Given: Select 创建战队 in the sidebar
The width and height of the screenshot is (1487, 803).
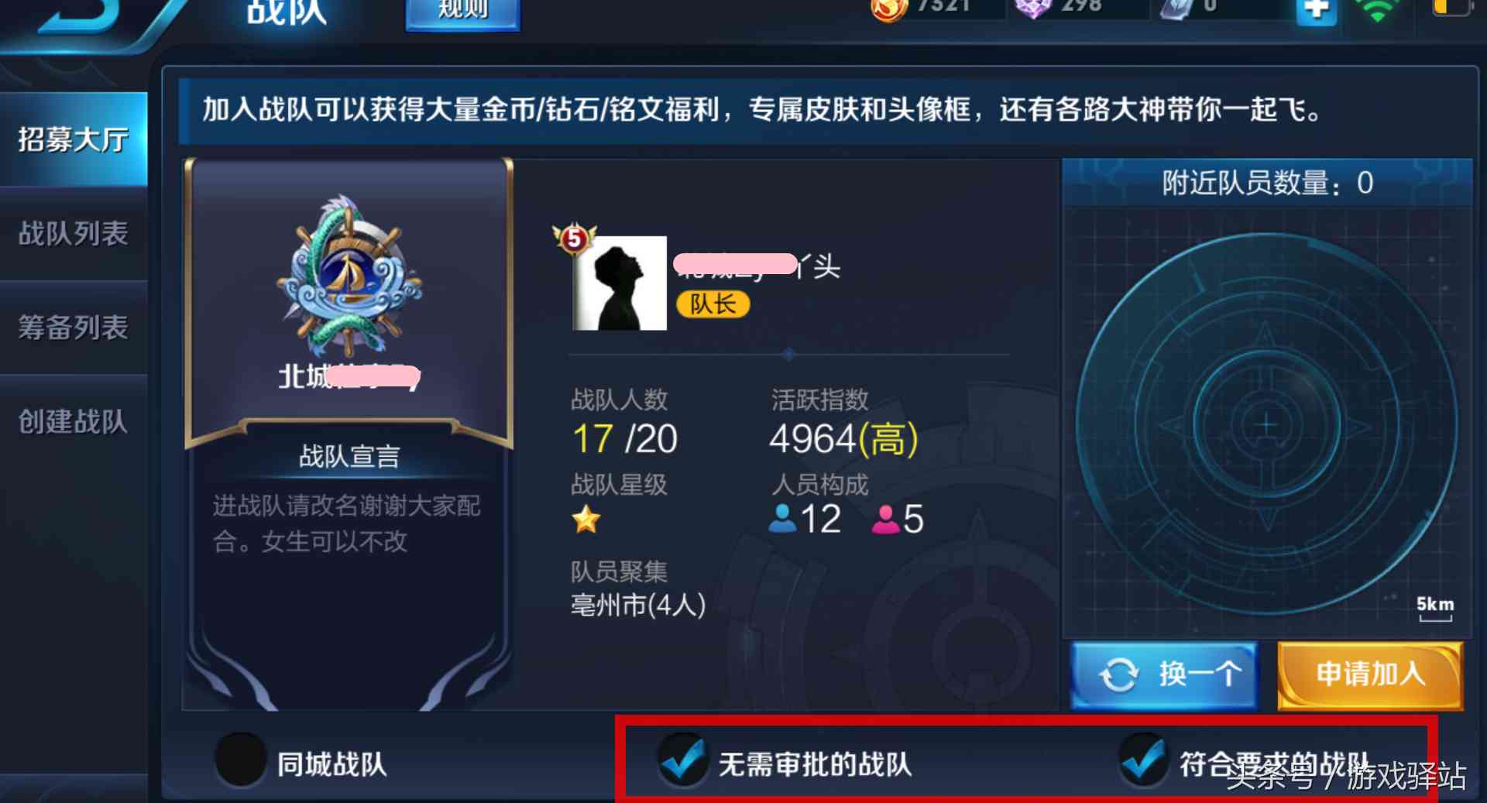Looking at the screenshot, I should 74,421.
